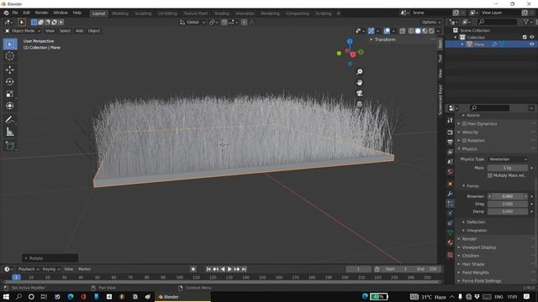The width and height of the screenshot is (538, 302).
Task: Switch perspective/orthographic grid icon
Action: (359, 104)
